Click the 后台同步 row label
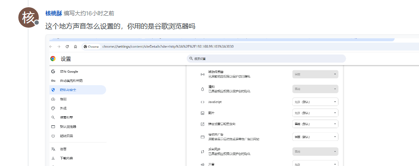This screenshot has width=419, height=166. click(x=214, y=149)
